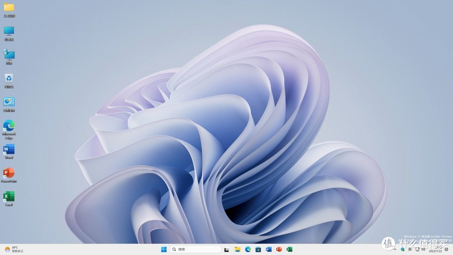Open Microsoft Store from the taskbar
The width and height of the screenshot is (453, 255).
258,250
